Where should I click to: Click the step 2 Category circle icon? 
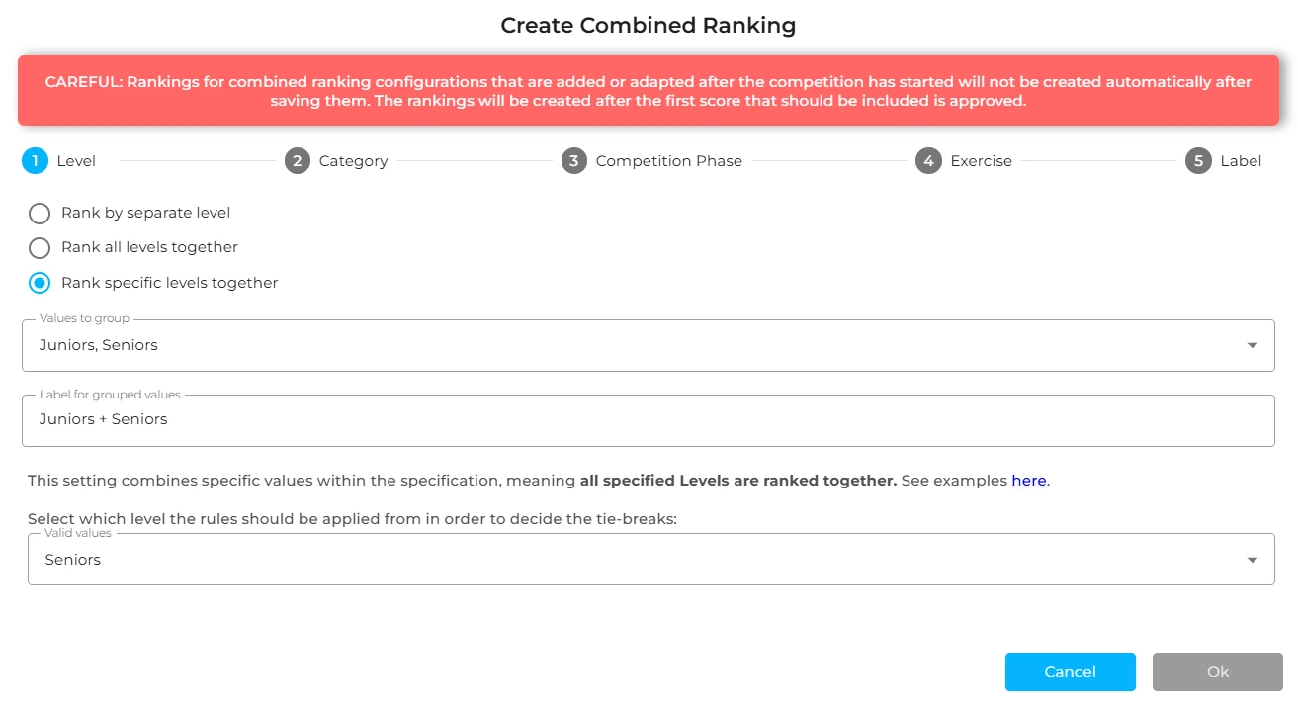click(x=298, y=161)
